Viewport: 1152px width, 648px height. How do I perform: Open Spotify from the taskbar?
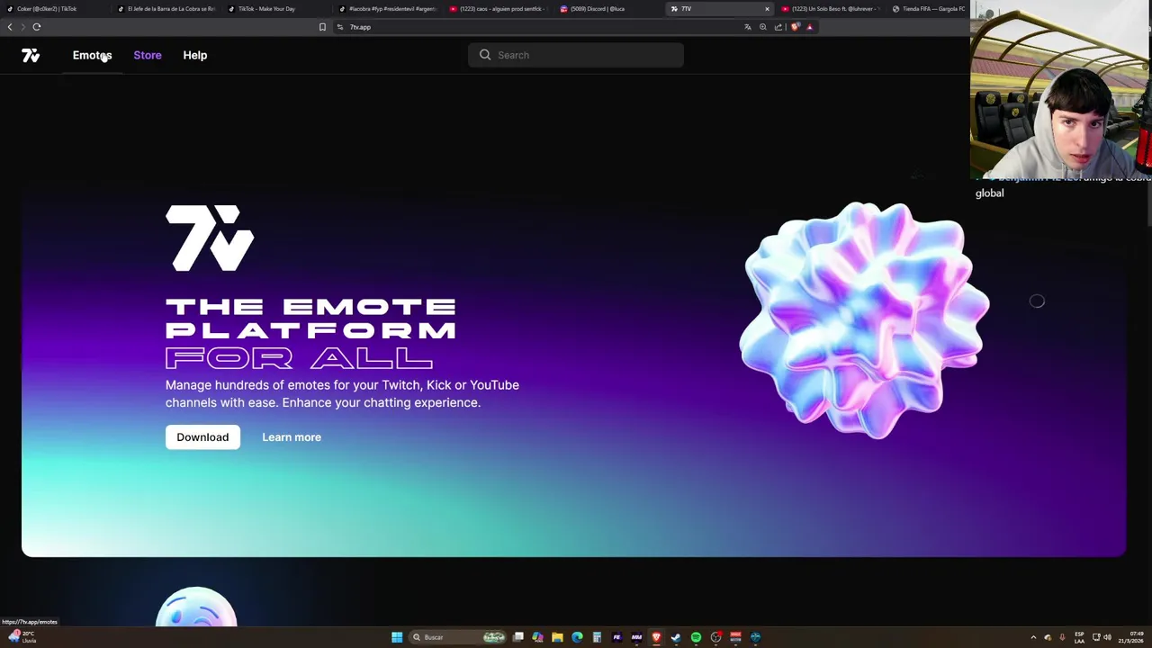pyautogui.click(x=696, y=637)
